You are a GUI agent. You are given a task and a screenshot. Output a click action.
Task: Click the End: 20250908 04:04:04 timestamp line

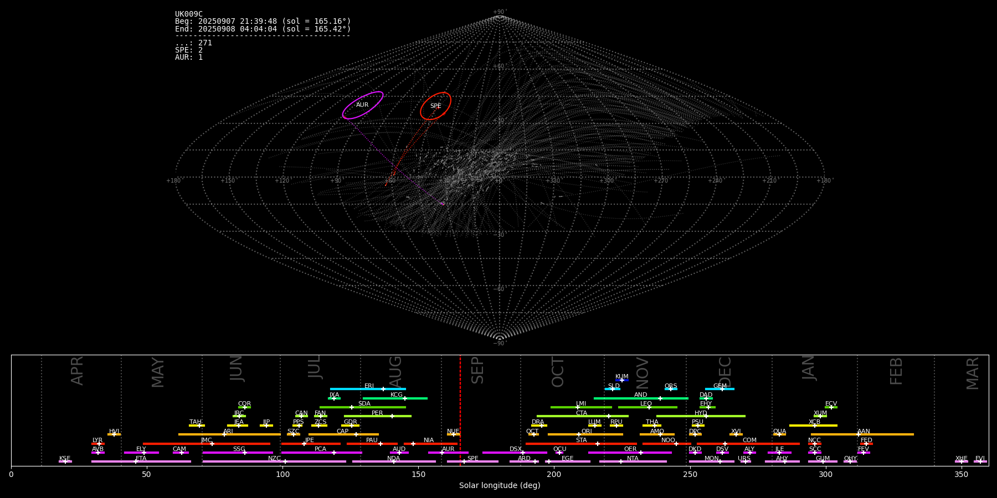pos(263,29)
